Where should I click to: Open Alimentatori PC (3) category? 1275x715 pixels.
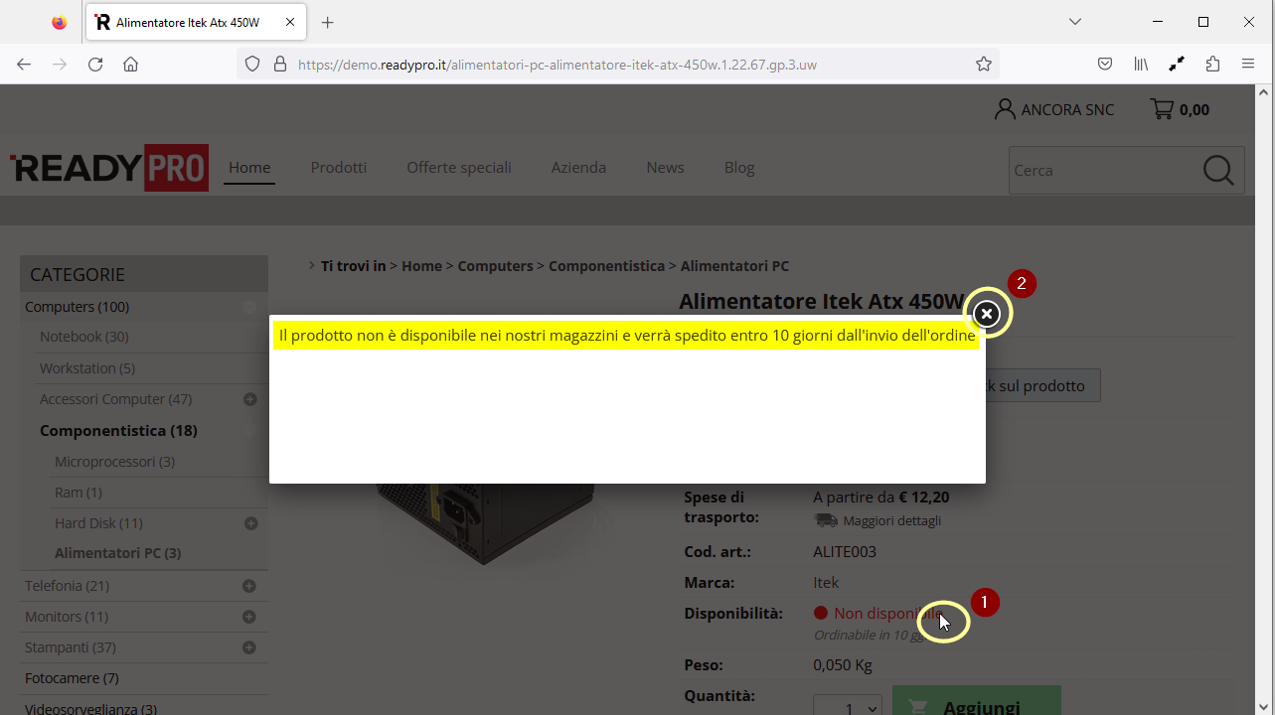pos(118,553)
